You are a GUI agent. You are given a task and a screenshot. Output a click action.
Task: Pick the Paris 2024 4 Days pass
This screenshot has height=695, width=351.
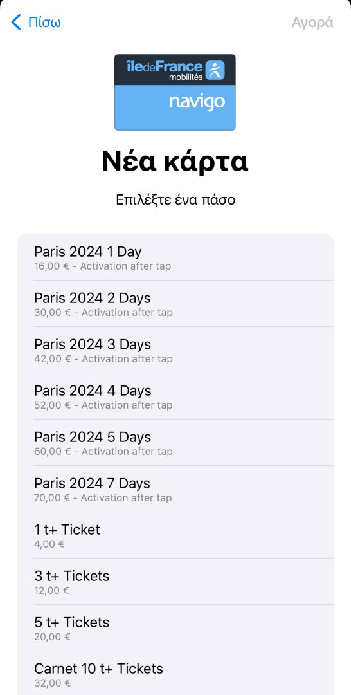(175, 396)
